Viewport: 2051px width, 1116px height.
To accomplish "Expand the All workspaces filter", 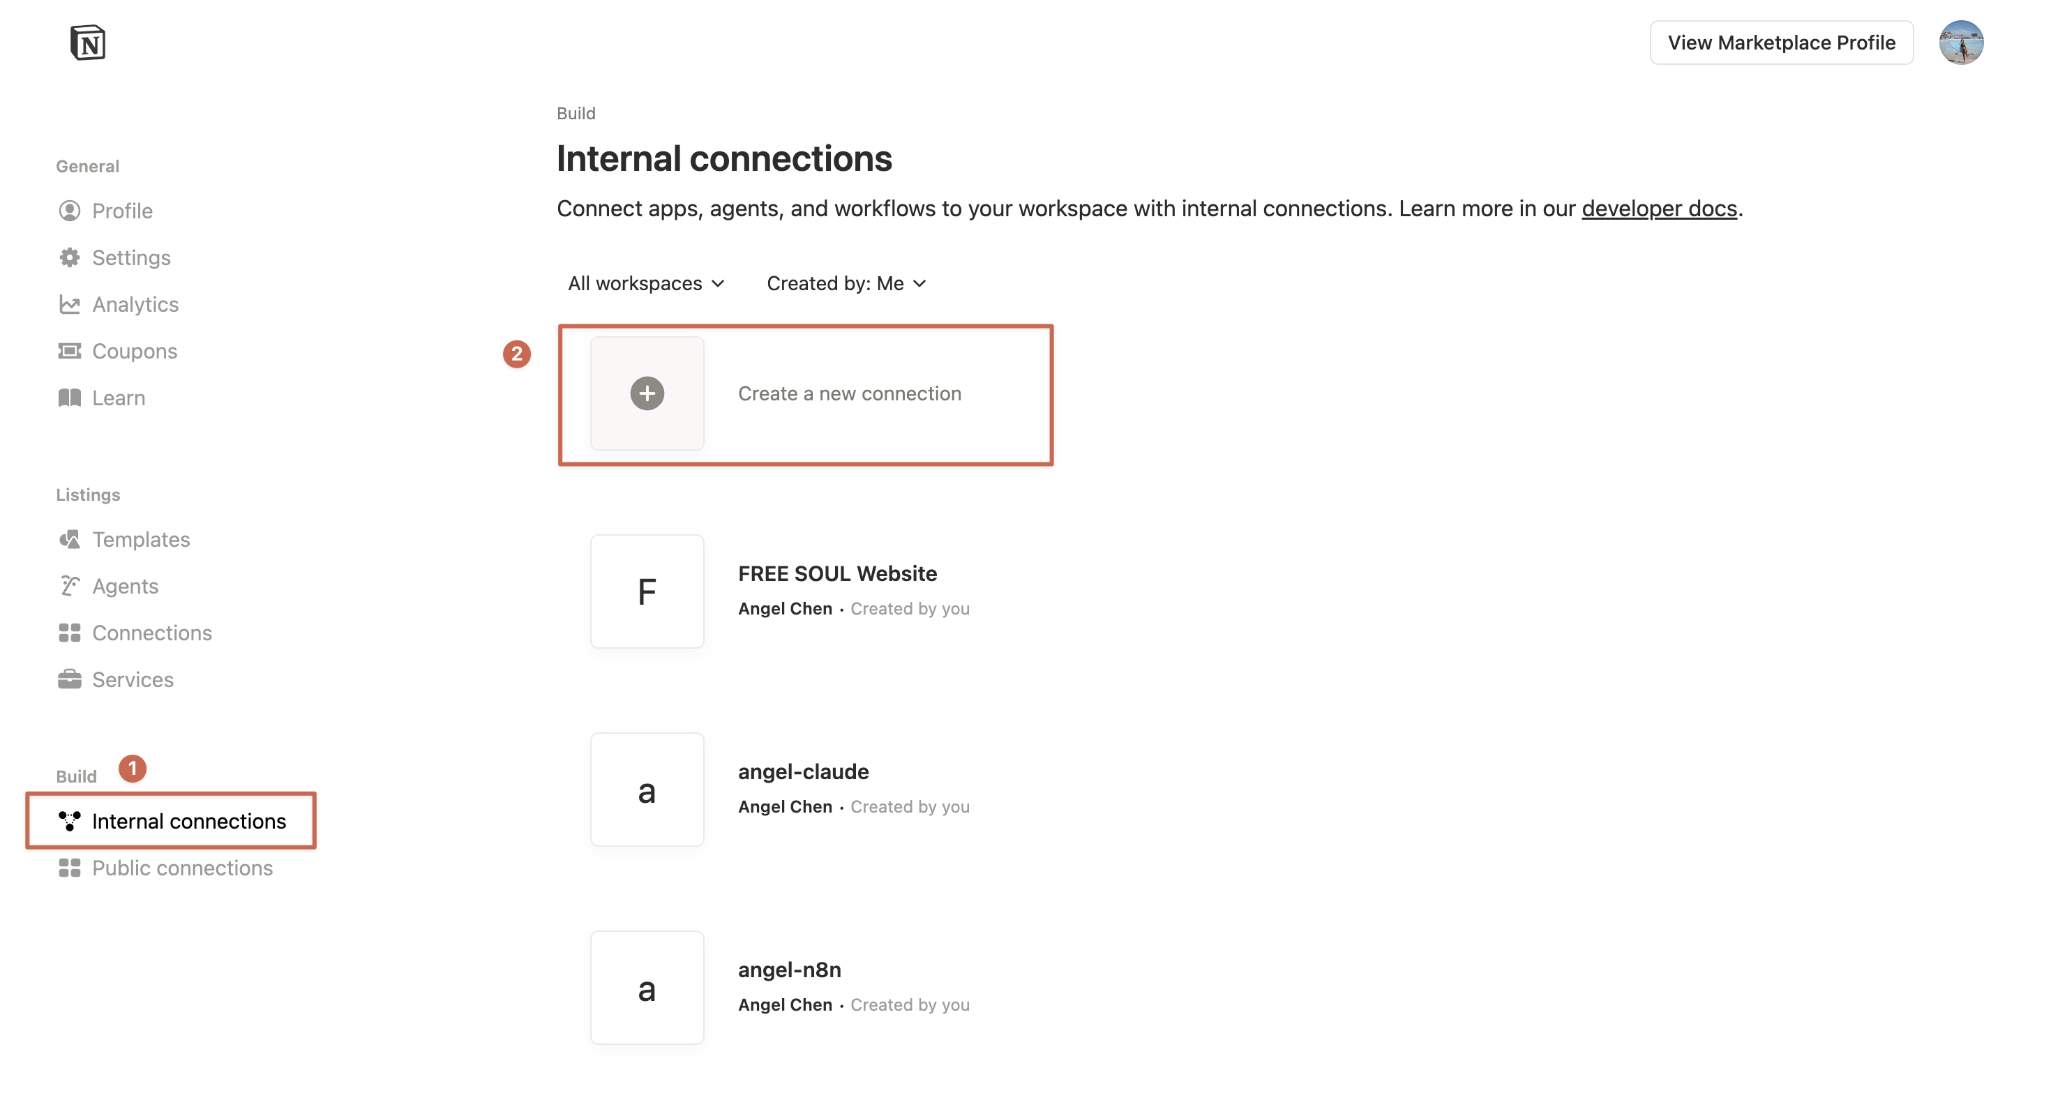I will [646, 283].
